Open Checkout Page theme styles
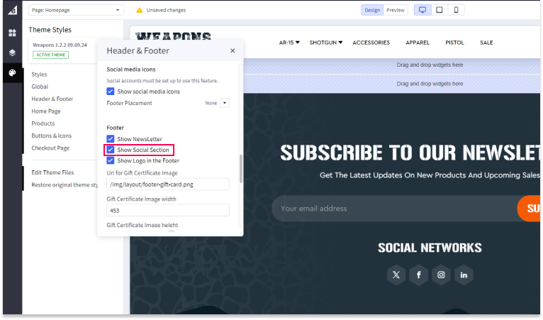This screenshot has height=320, width=543. coord(50,148)
